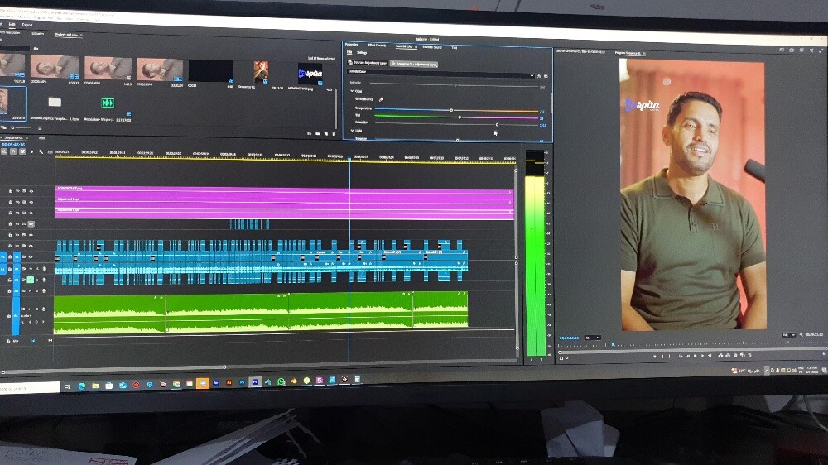Screen dimensions: 828x465
Task: Select the Motion Graphics Template folder
Action: pos(55,101)
